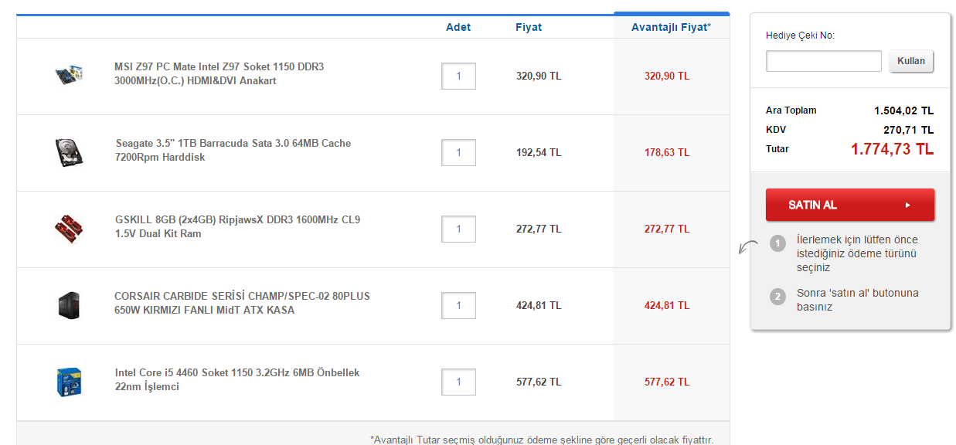956x445 pixels.
Task: Click the step 1 circle icon
Action: click(777, 245)
